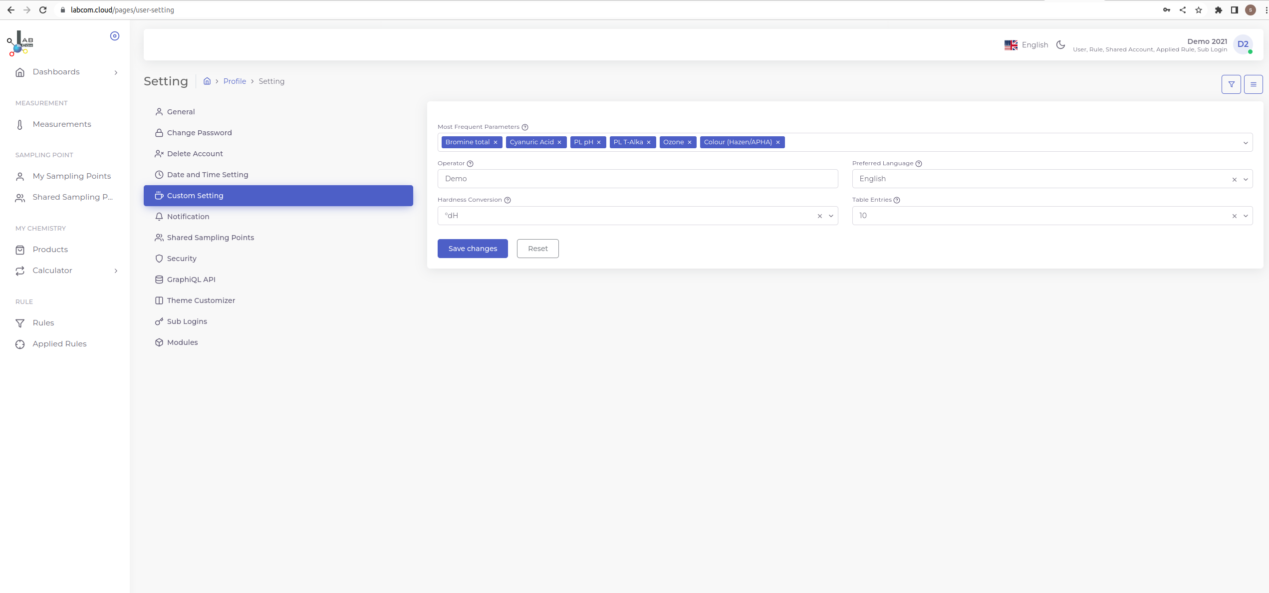Click the LabCom logo

click(x=20, y=43)
